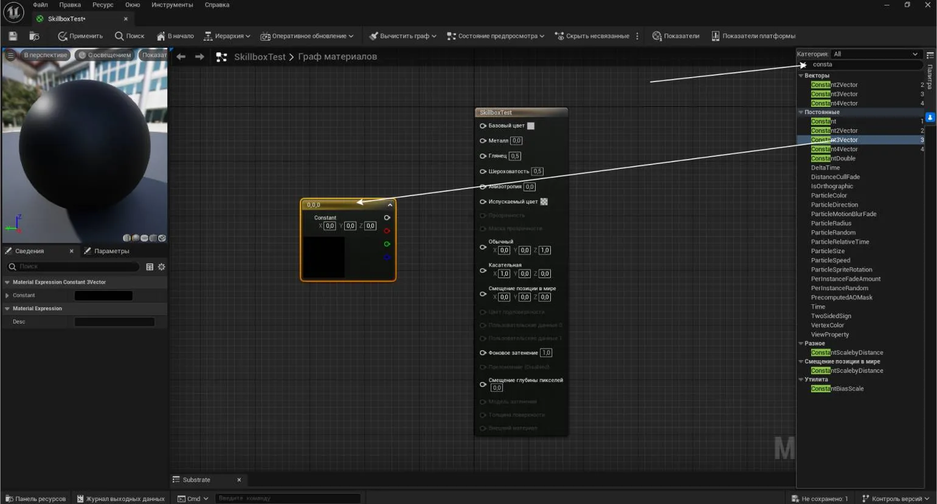Switch to the Параметры tab
This screenshot has height=504, width=937.
pyautogui.click(x=107, y=251)
